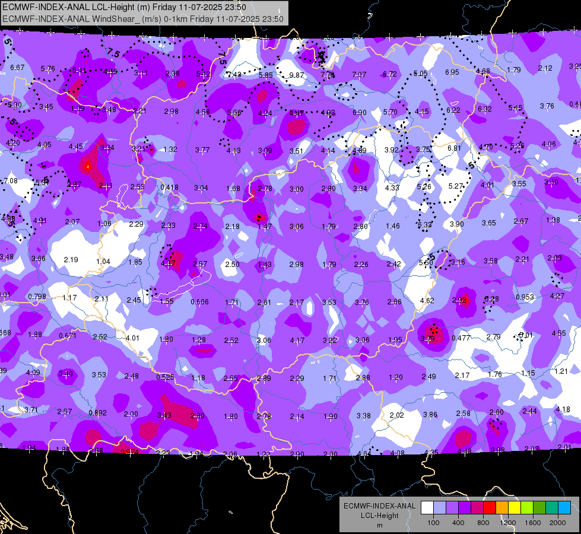Select the grid value 6.33
The width and height of the screenshot is (581, 534).
point(425,224)
